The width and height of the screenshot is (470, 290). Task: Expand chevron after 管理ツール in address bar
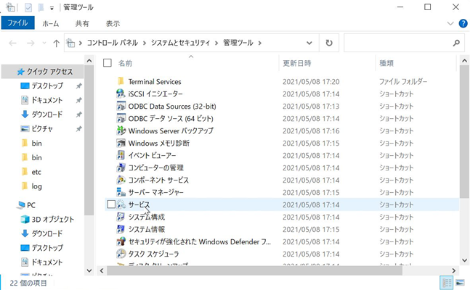(259, 43)
